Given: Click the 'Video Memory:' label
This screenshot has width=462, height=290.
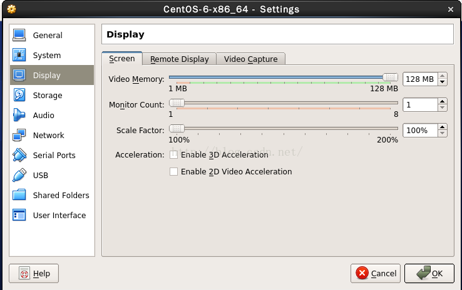Looking at the screenshot, I should [x=136, y=79].
